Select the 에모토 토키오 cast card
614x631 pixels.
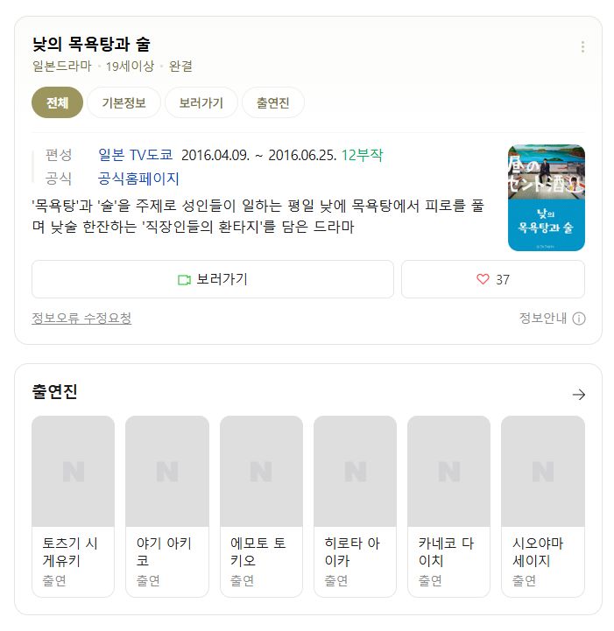tap(261, 506)
